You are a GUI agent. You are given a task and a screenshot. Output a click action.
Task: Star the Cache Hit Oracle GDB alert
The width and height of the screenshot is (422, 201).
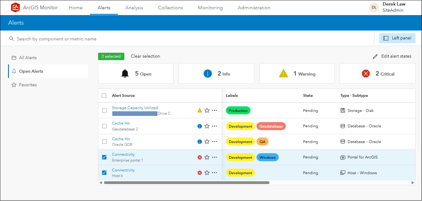coord(207,142)
